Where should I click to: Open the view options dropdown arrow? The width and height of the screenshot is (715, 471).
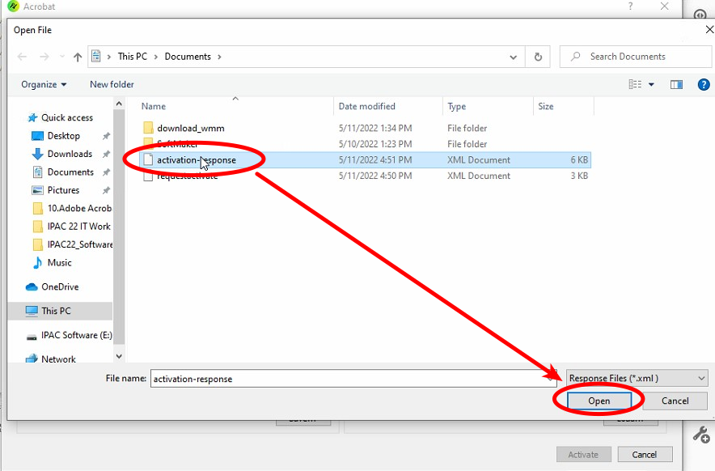click(x=651, y=84)
